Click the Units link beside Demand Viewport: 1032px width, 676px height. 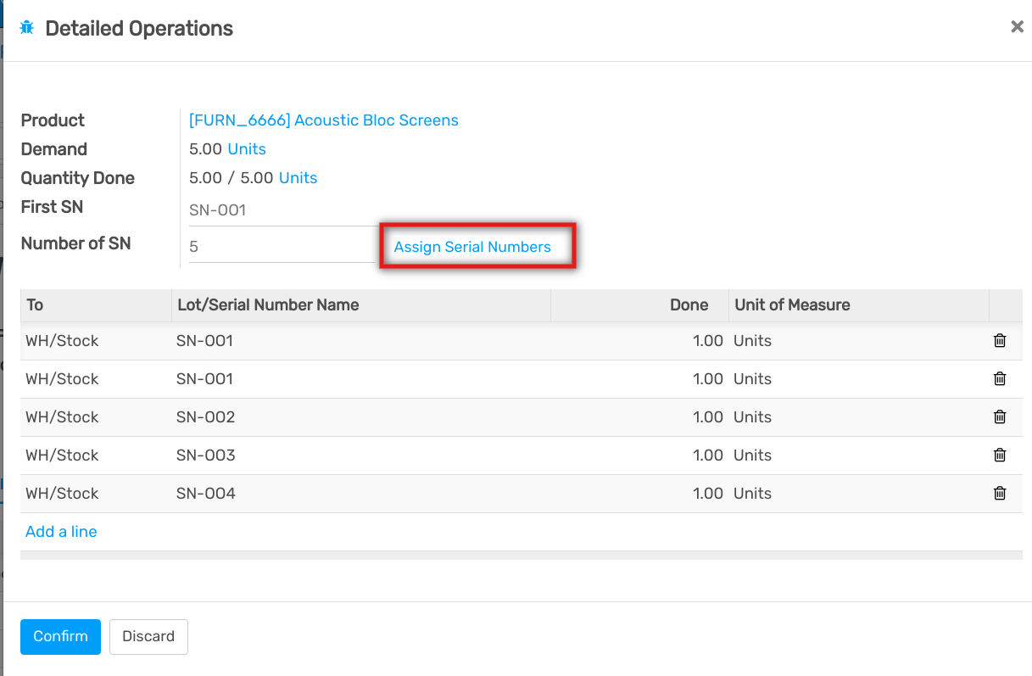click(247, 149)
